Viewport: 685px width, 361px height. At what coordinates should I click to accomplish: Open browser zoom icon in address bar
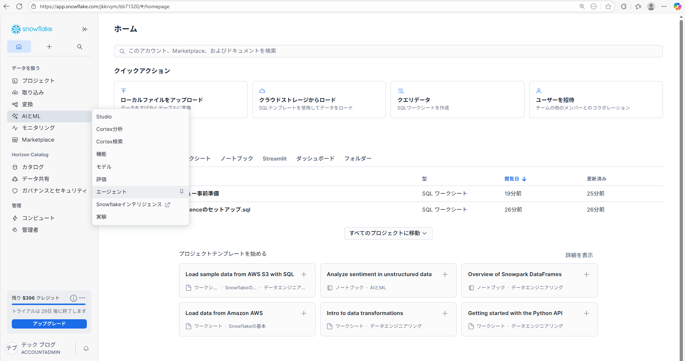tap(582, 6)
